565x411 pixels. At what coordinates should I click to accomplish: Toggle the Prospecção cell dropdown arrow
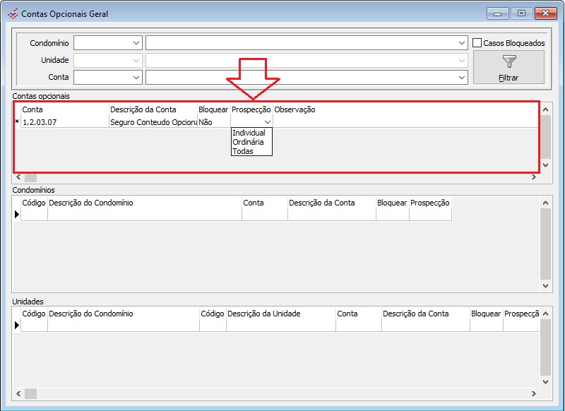point(267,122)
